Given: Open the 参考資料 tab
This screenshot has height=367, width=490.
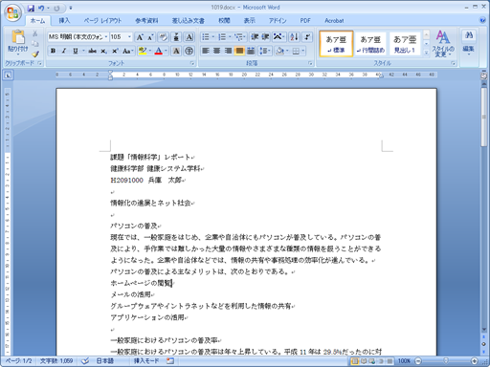Looking at the screenshot, I should [146, 21].
